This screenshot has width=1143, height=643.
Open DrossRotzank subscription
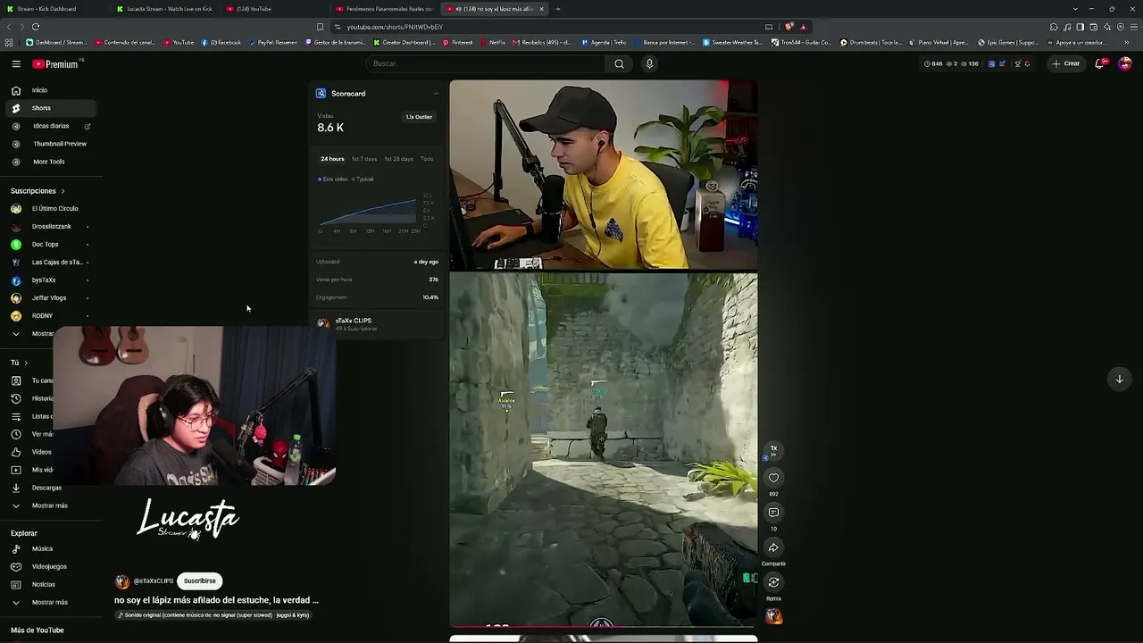pyautogui.click(x=51, y=227)
